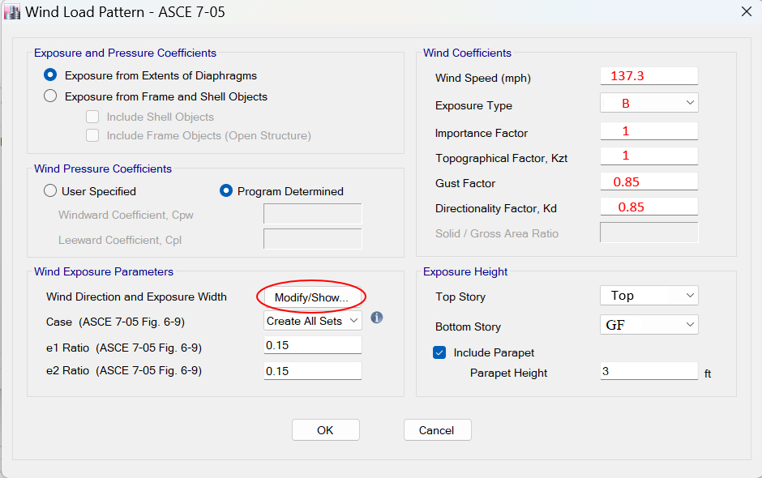Open the Exposure Type dropdown

(649, 103)
